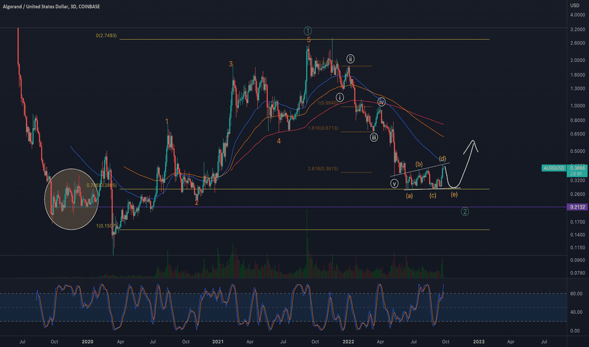Click the orange wave 4 label

[x=279, y=141]
